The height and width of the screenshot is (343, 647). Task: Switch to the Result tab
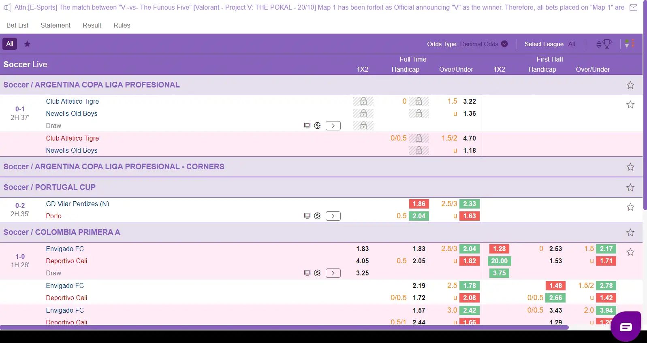pyautogui.click(x=92, y=25)
